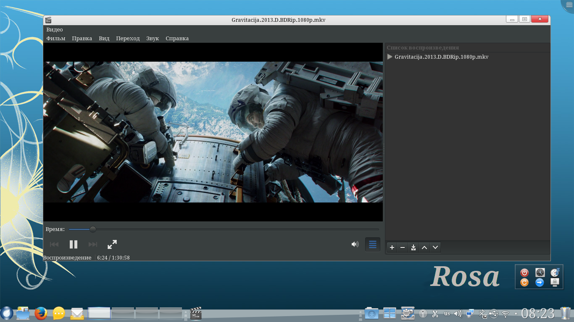Expand the Вид menu
The width and height of the screenshot is (574, 322).
(104, 39)
